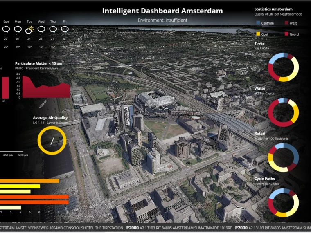Click the 'Statistics Amsterdam' heading
Screen dimensions: 311x233
pos(273,9)
